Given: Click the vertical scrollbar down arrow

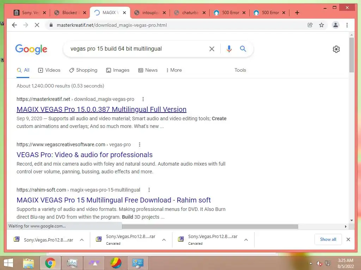Looking at the screenshot, I should tap(351, 220).
